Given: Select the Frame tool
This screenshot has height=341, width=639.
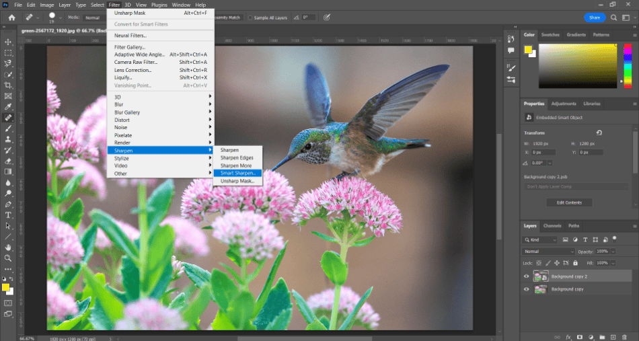Looking at the screenshot, I should (8, 96).
